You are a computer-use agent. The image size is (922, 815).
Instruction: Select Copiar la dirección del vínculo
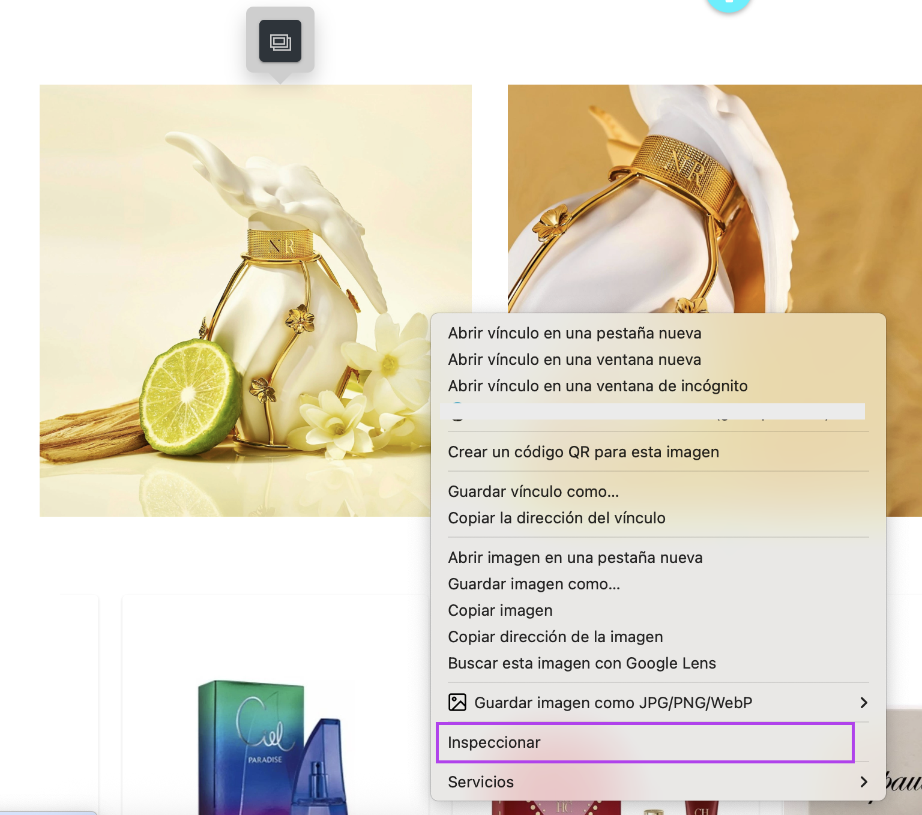click(556, 518)
